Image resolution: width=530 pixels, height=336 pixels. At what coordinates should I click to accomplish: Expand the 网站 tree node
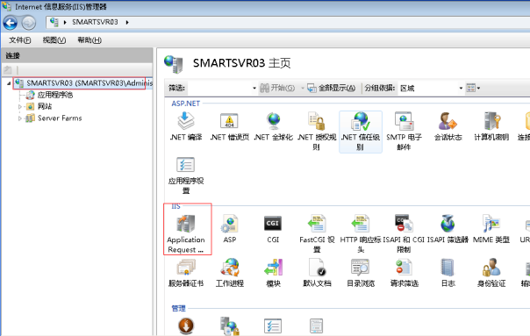click(20, 106)
